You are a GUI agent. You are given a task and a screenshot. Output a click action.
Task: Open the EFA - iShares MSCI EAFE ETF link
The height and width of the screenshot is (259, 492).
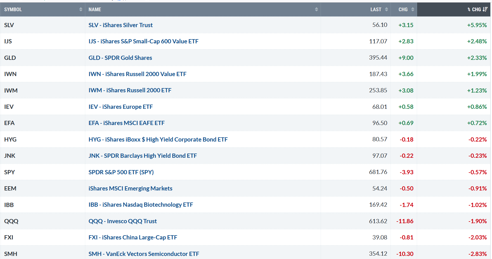pos(126,123)
